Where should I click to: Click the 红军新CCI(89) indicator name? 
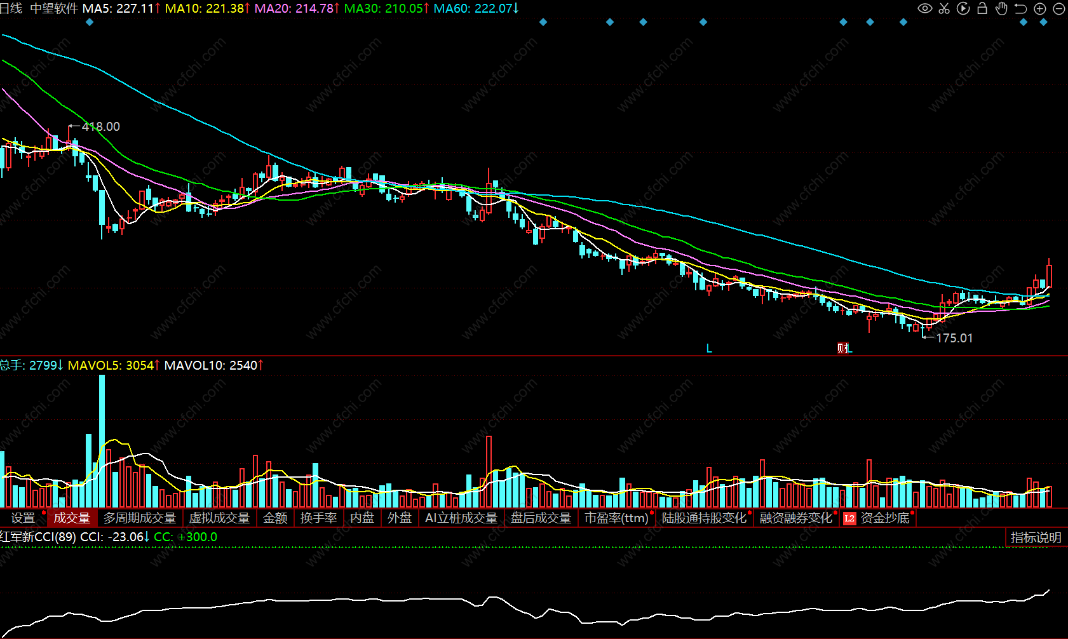pos(38,537)
